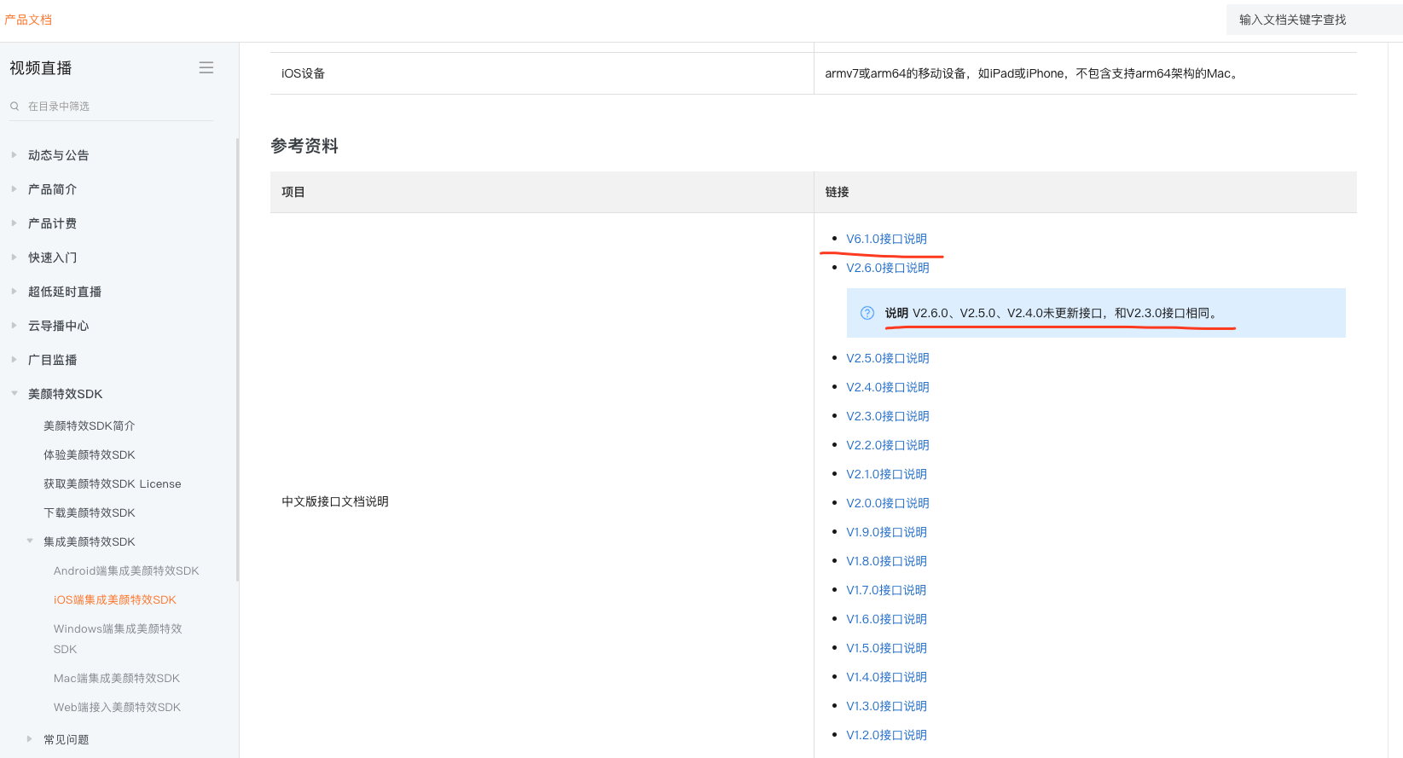Open V2.0.0接口说明 link
Screen dimensions: 1403x758
tap(888, 503)
